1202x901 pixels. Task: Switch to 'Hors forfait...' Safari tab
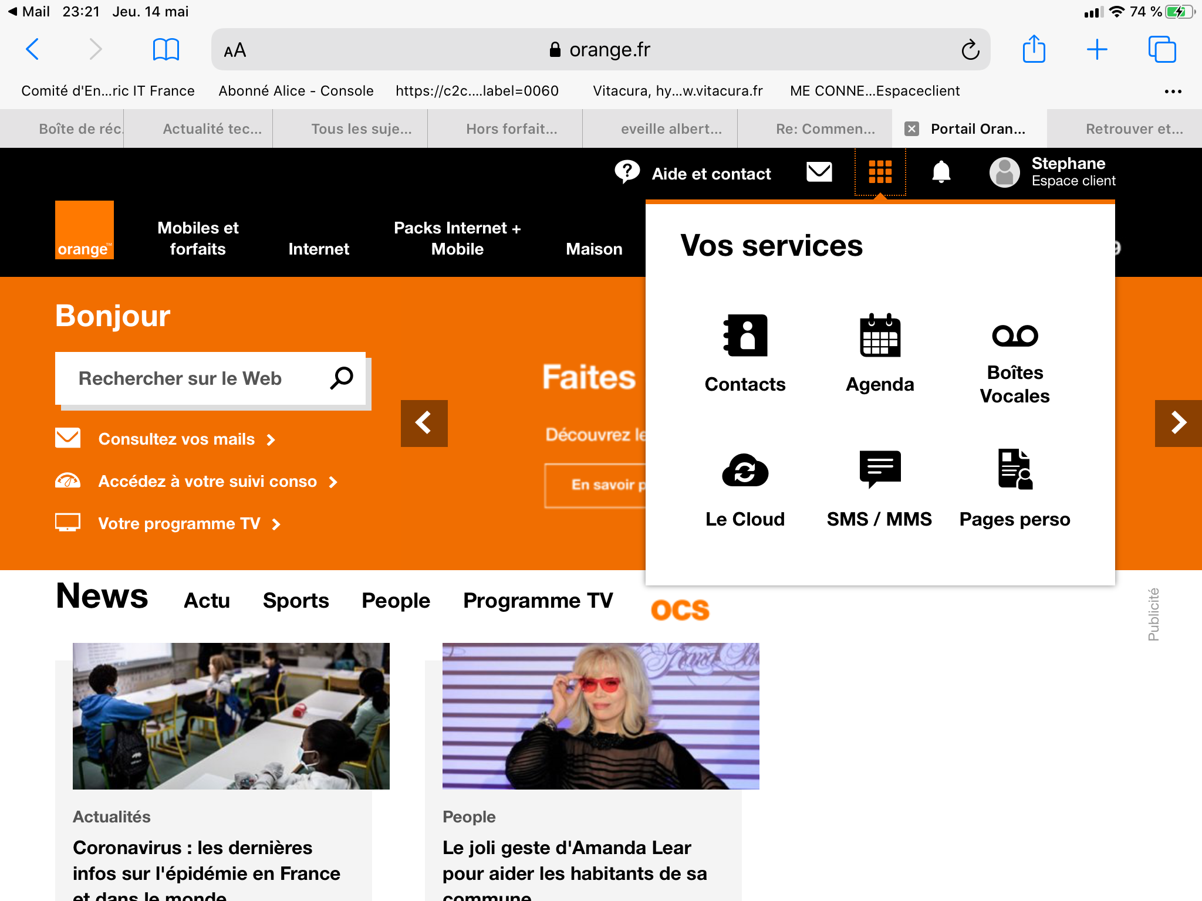(511, 129)
